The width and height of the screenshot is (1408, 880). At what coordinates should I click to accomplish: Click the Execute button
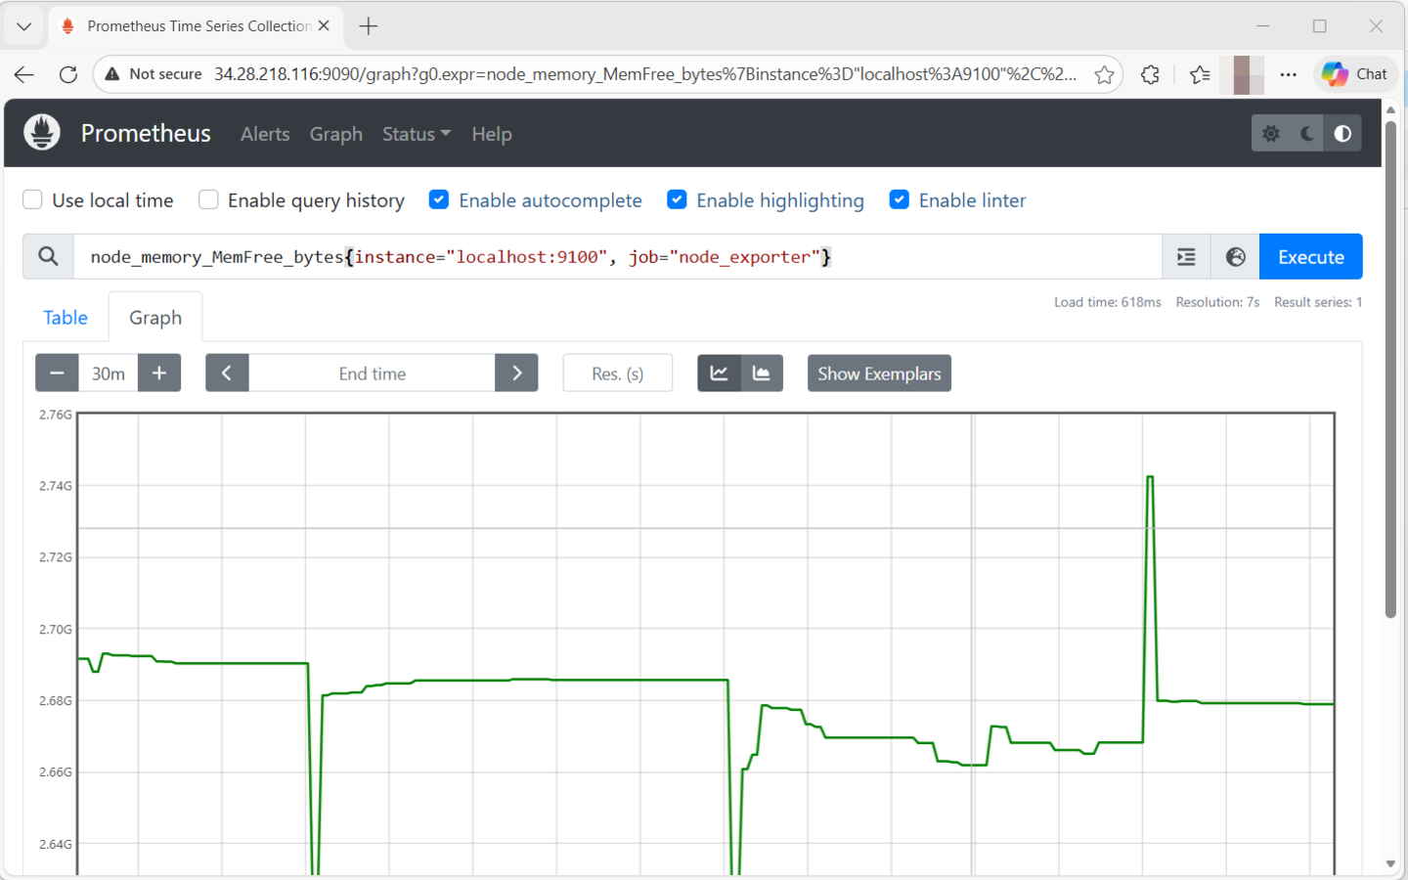1310,256
